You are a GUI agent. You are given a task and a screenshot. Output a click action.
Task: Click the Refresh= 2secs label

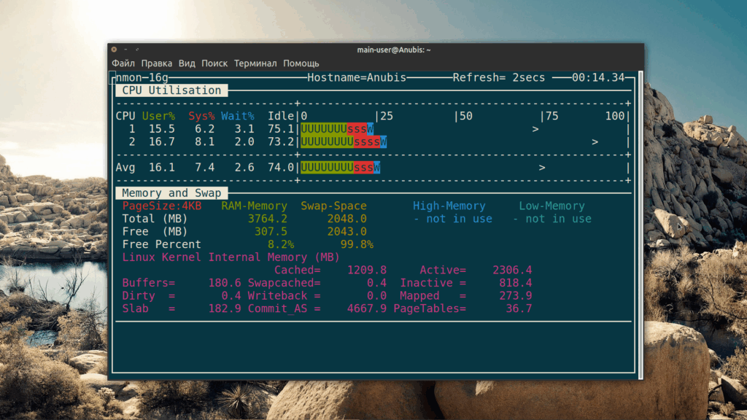[498, 77]
